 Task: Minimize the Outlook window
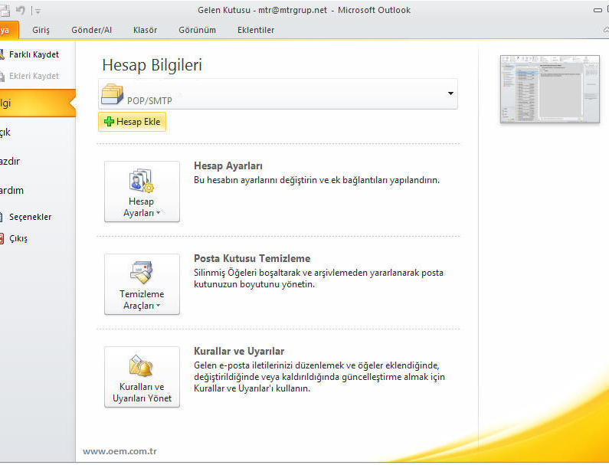[598, 11]
